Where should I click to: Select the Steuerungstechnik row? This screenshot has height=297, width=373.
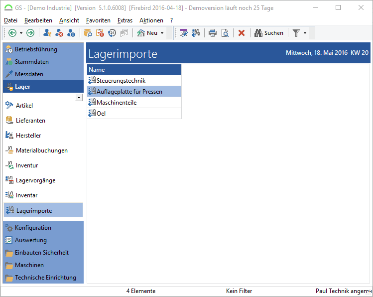(134, 81)
